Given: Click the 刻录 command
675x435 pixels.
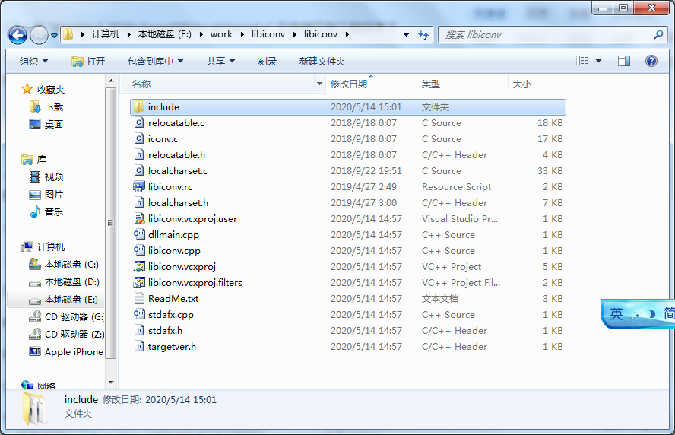Looking at the screenshot, I should [x=268, y=61].
